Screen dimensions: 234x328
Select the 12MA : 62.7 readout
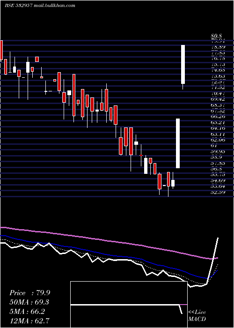29,321
